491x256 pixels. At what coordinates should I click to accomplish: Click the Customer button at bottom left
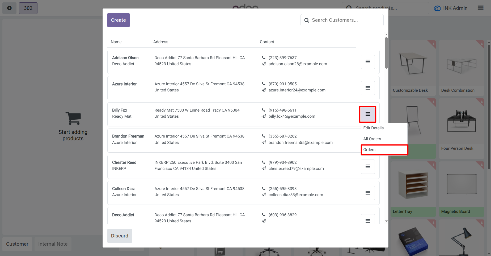point(17,244)
